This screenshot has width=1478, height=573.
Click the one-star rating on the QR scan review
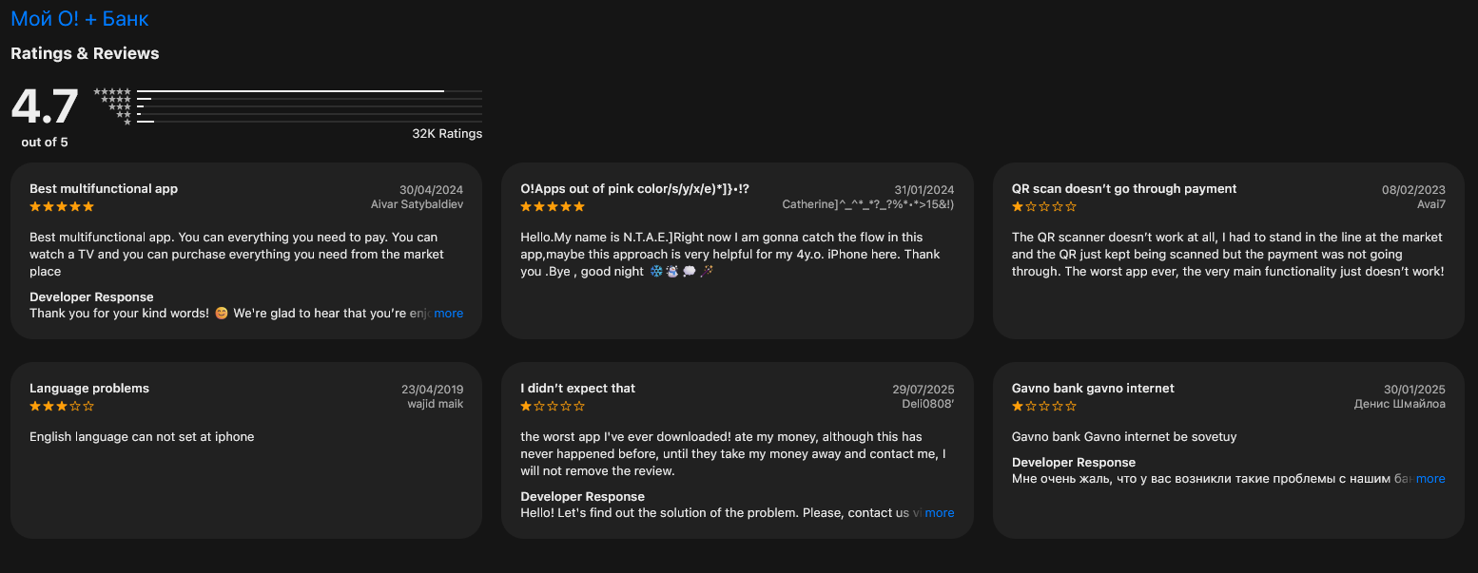[x=1043, y=206]
